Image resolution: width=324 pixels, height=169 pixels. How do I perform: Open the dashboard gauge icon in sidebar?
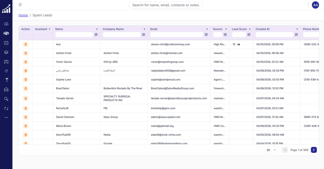[x=6, y=24]
